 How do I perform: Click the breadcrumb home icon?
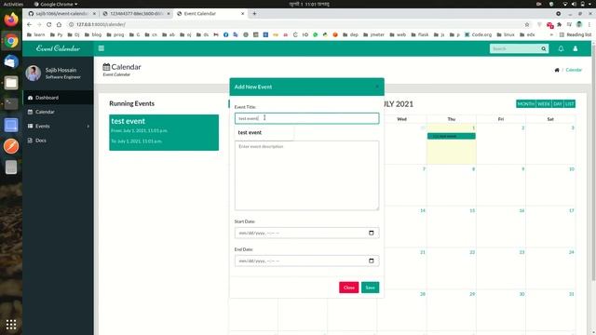point(557,70)
